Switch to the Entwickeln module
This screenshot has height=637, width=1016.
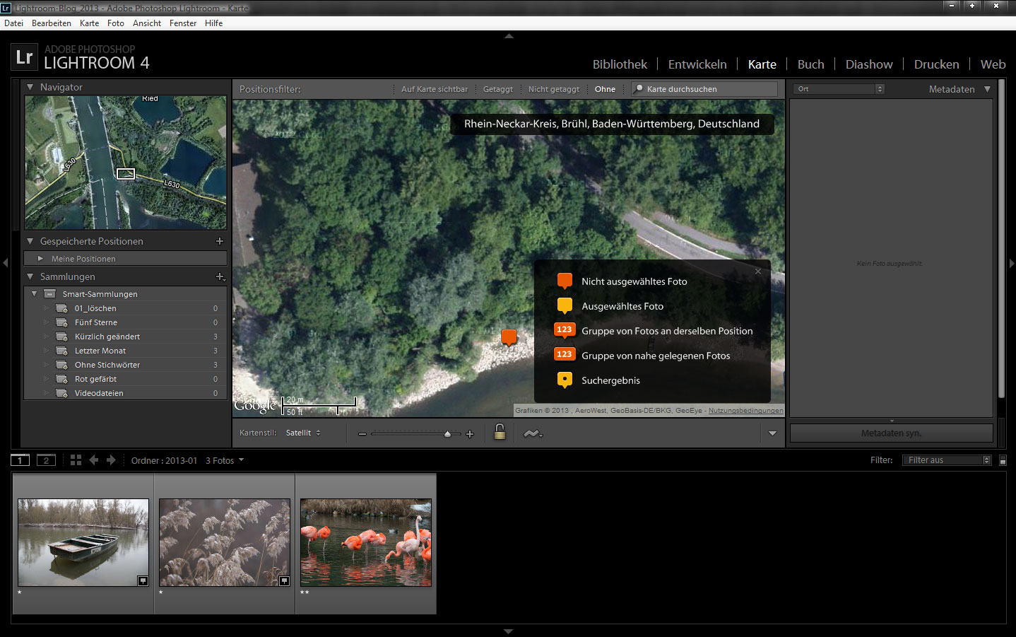tap(697, 64)
